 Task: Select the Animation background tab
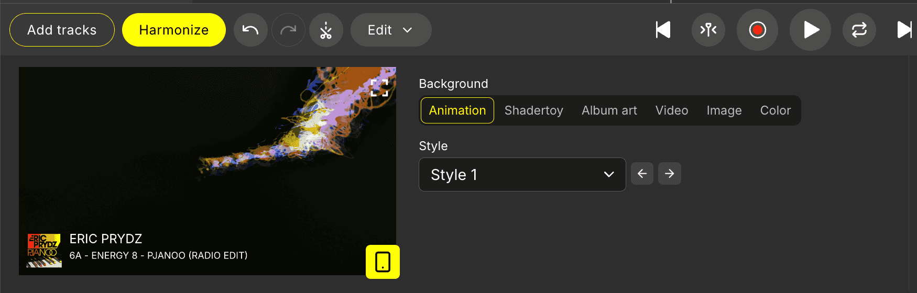pos(457,110)
